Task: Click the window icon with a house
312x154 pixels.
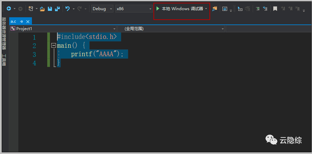Action: [x=225, y=9]
